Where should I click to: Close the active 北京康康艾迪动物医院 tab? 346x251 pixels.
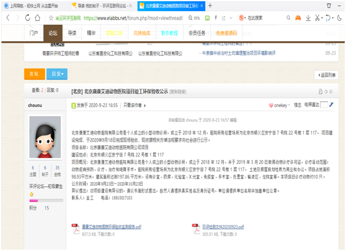pyautogui.click(x=202, y=6)
